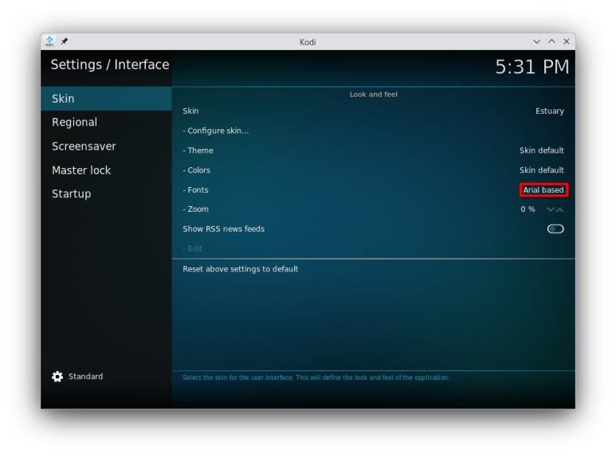
Task: Maximize the Kodi window
Action: [551, 41]
